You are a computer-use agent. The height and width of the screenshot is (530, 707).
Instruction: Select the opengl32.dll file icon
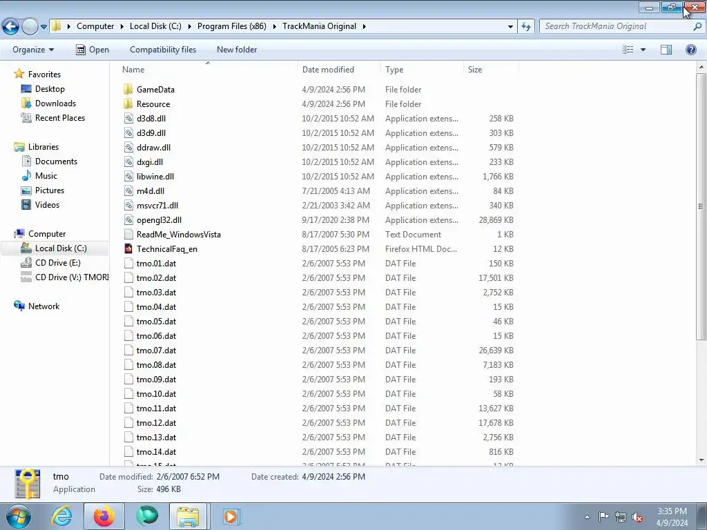[x=128, y=220]
